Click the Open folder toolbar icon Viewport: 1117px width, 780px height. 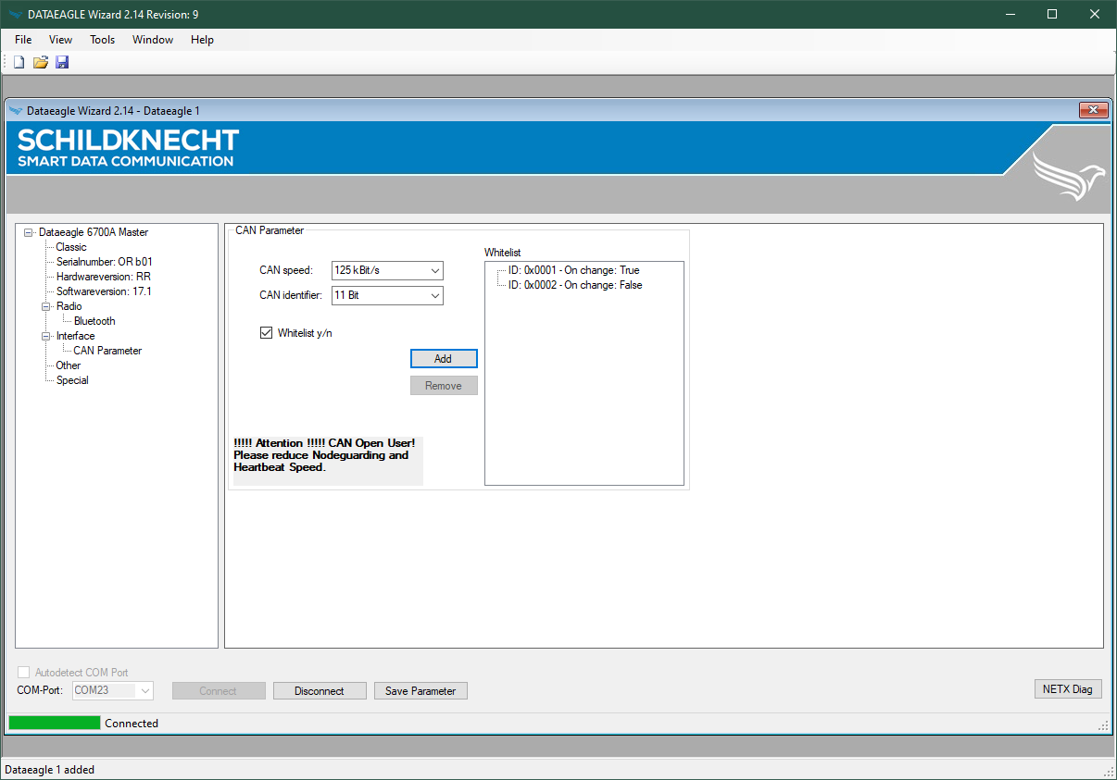pyautogui.click(x=40, y=62)
